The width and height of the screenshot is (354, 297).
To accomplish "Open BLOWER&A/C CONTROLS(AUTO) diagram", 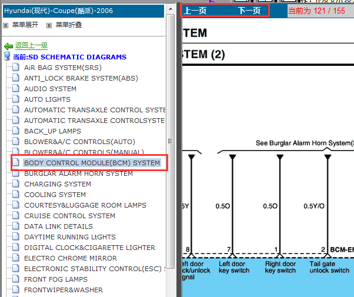I will point(80,142).
